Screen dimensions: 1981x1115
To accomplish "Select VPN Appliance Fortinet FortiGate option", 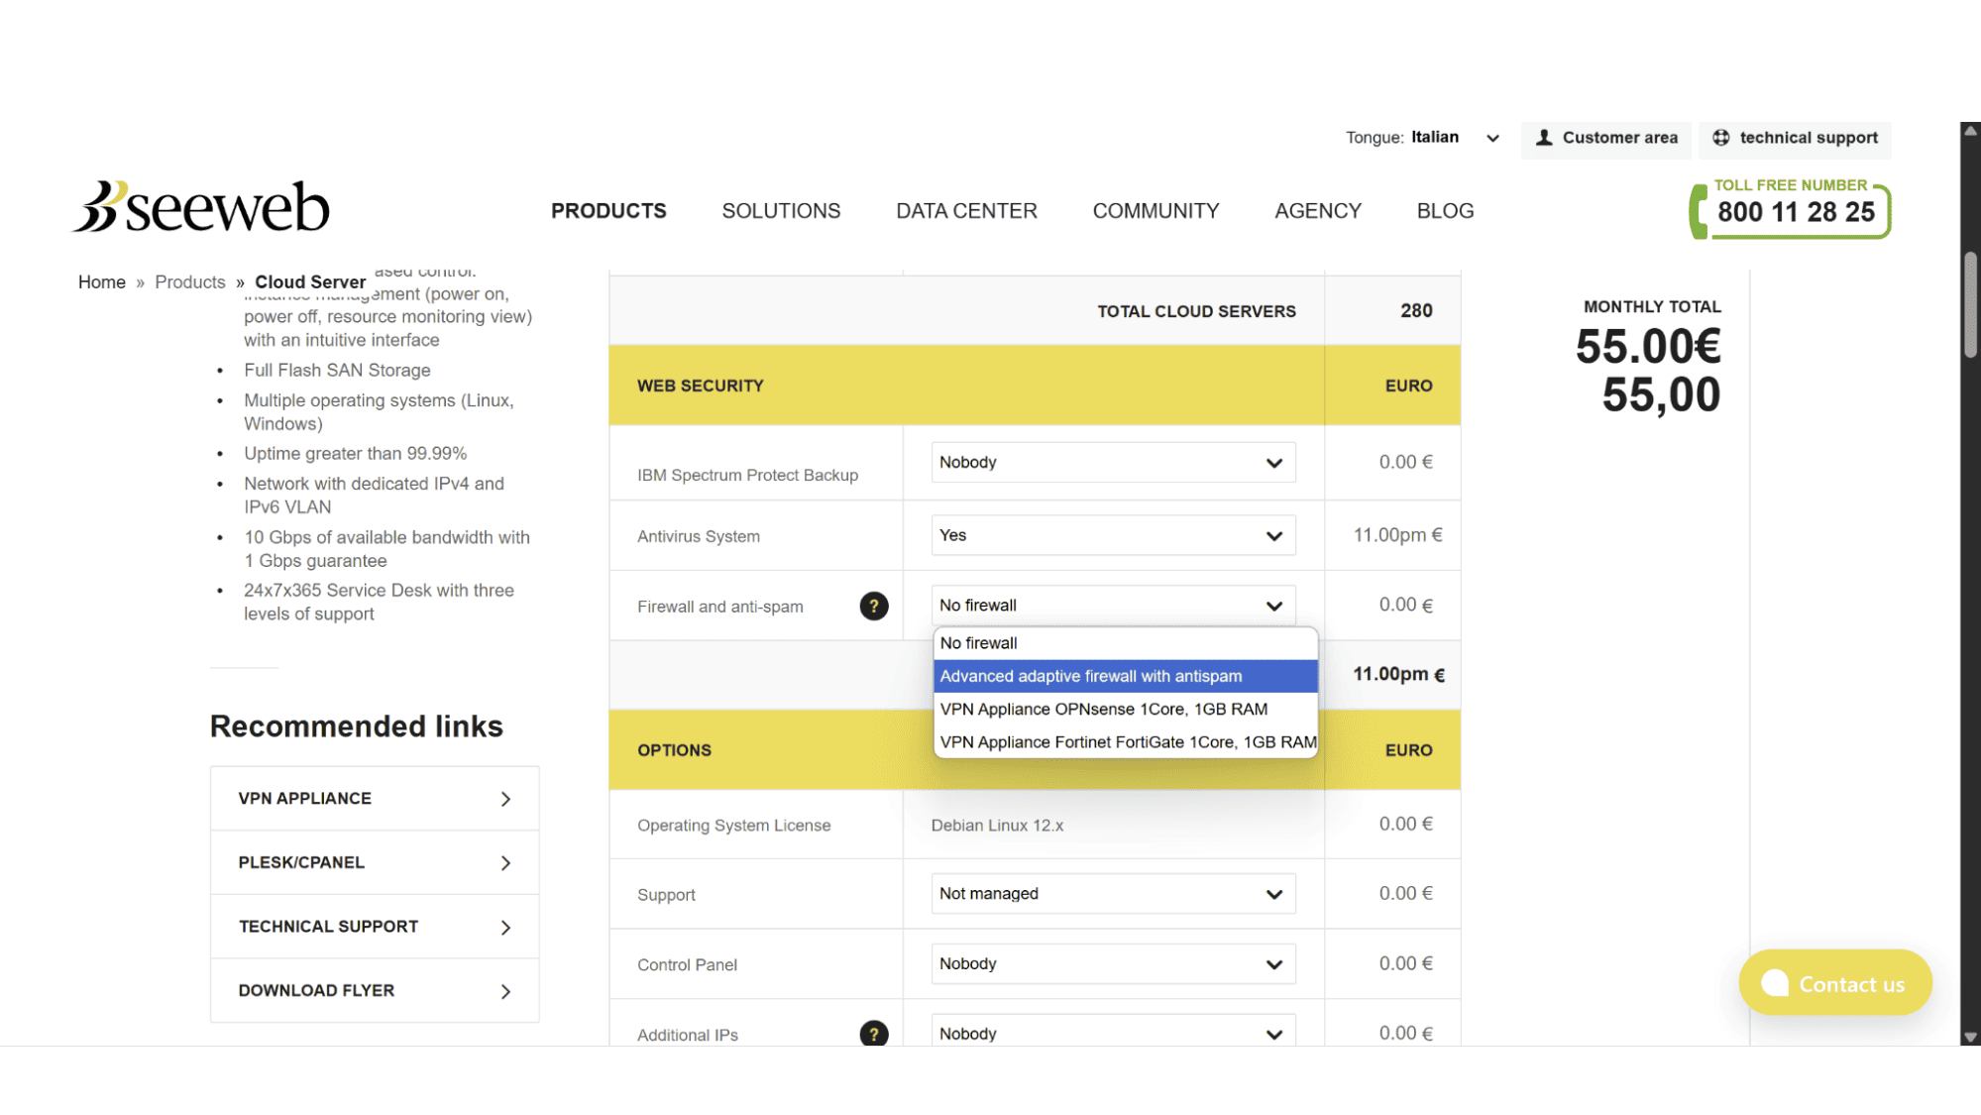I will 1125,742.
